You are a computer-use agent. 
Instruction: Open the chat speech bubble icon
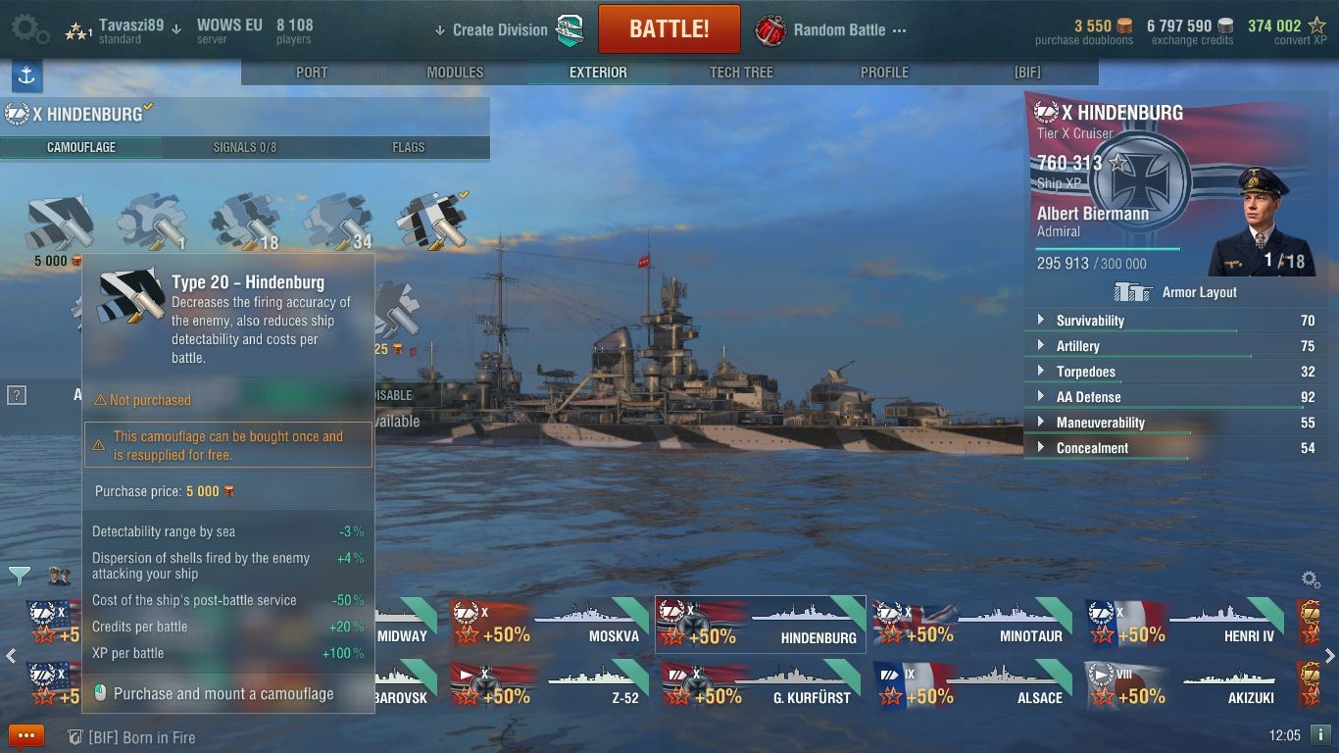26,735
